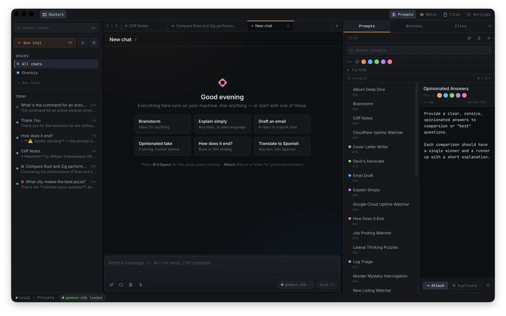Clear favorite color on Opinionated Answers

[x=433, y=95]
